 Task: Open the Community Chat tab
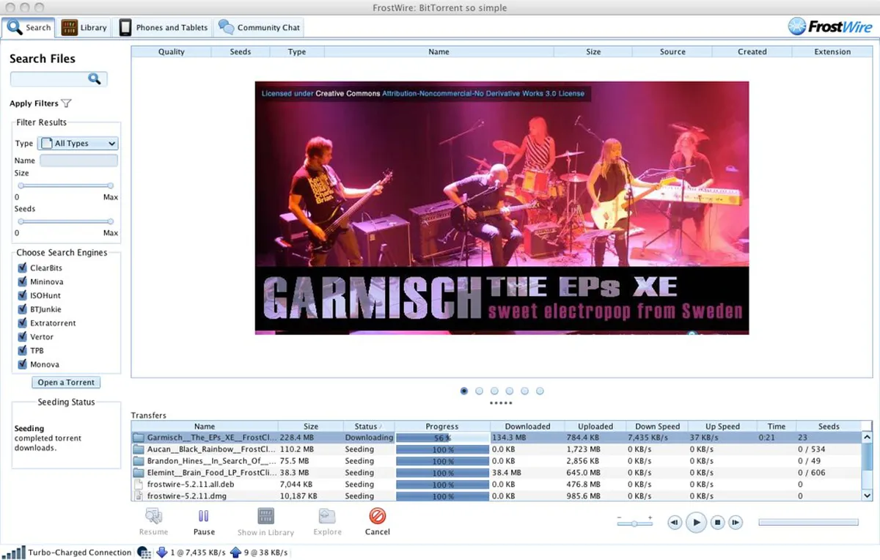pyautogui.click(x=260, y=28)
